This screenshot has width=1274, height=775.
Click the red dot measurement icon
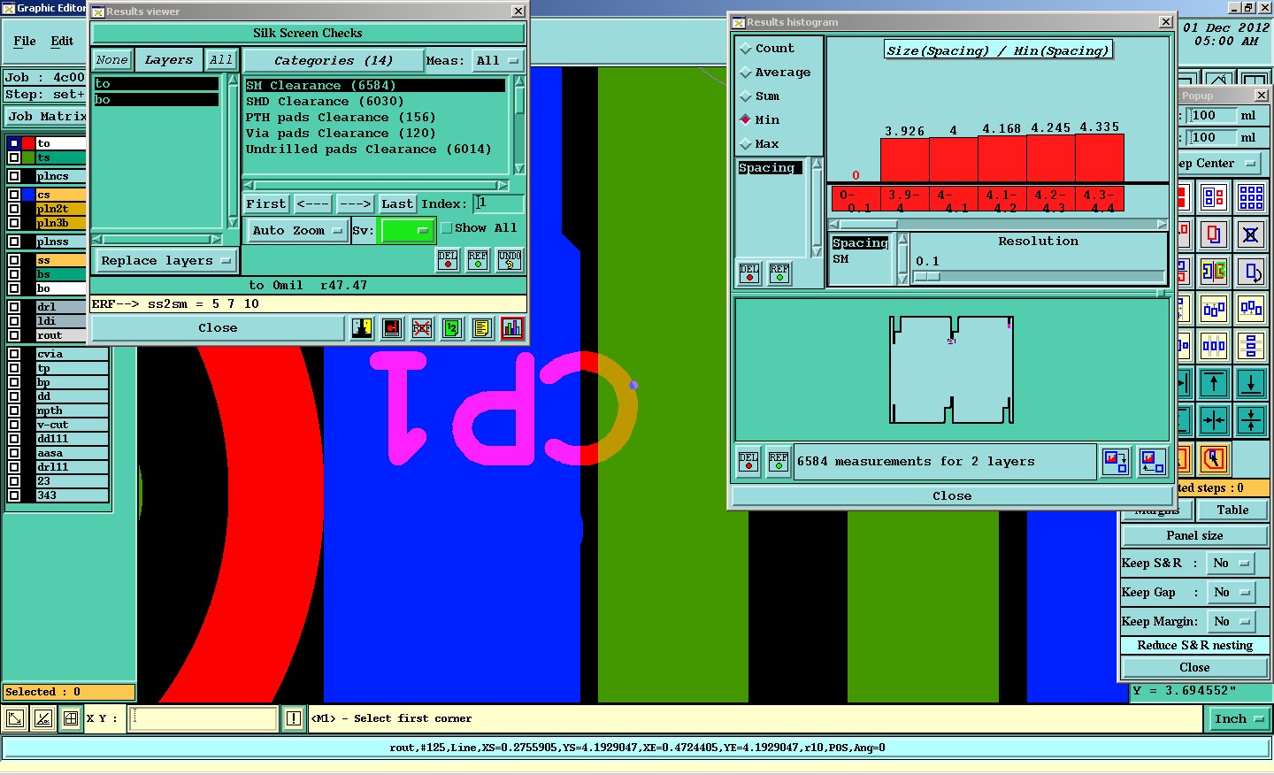pyautogui.click(x=392, y=328)
